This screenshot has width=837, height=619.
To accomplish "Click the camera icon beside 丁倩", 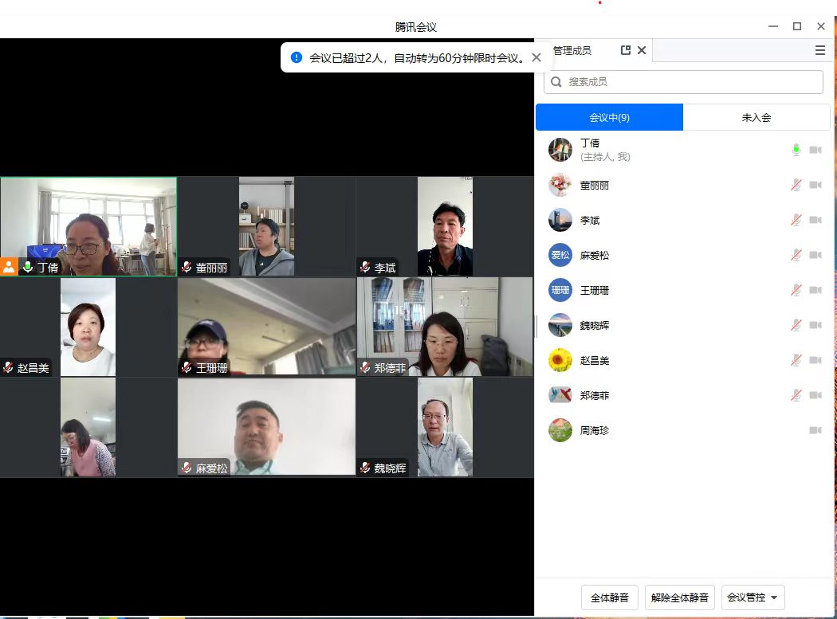I will [815, 150].
